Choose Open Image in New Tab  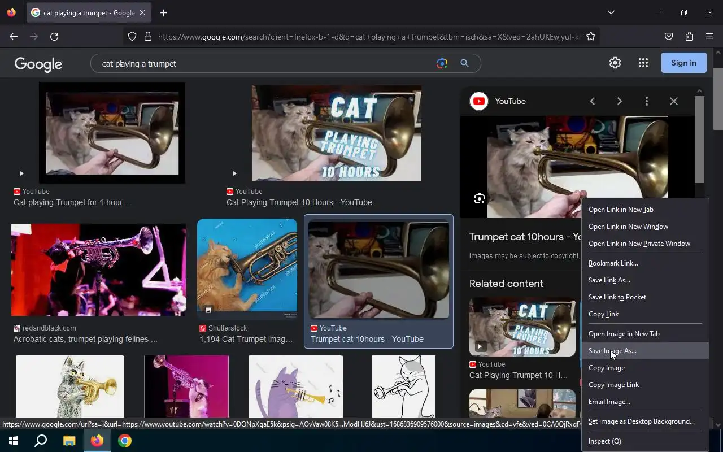click(x=645, y=334)
